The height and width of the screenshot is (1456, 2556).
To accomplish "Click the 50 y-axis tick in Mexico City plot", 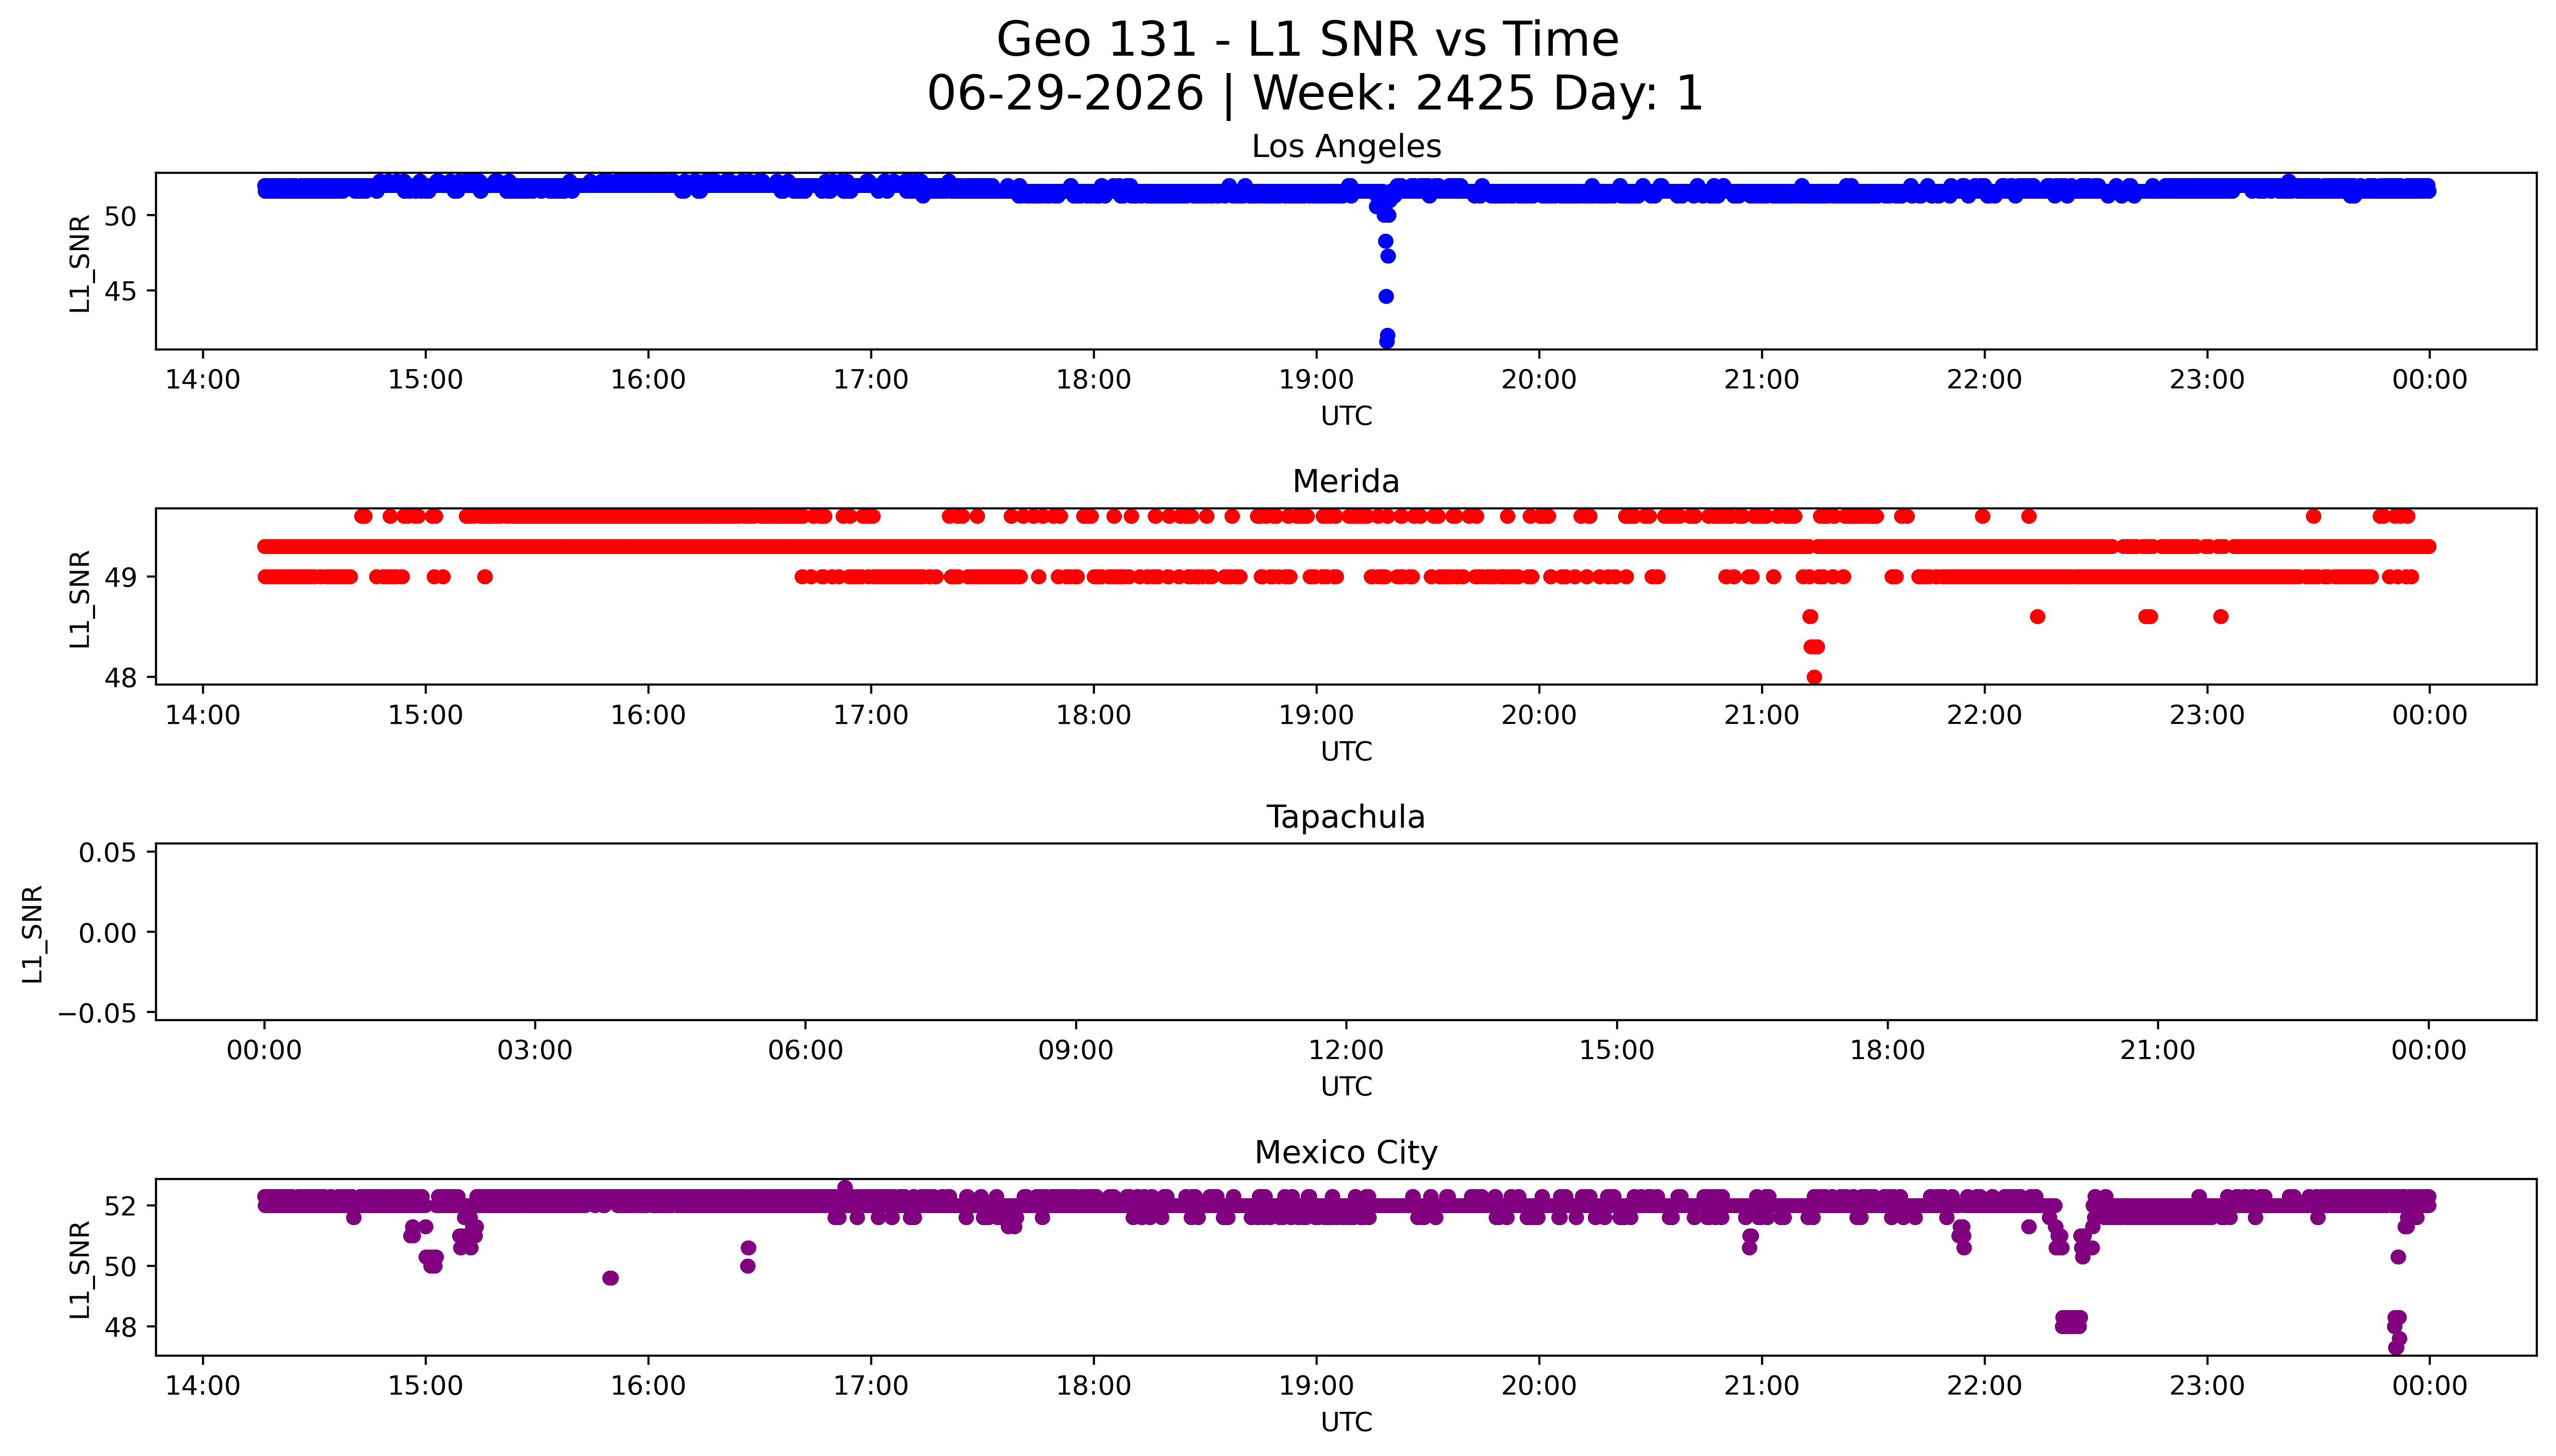I will point(121,1266).
